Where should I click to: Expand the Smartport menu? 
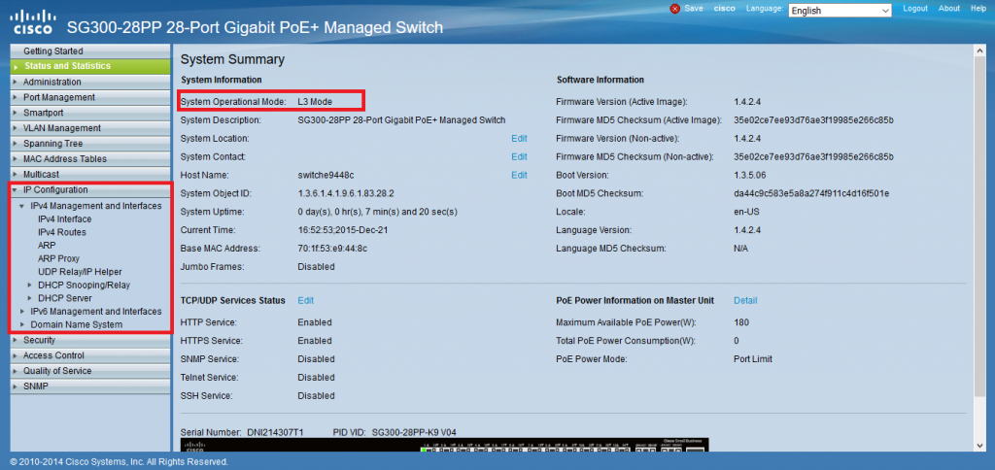tap(90, 113)
